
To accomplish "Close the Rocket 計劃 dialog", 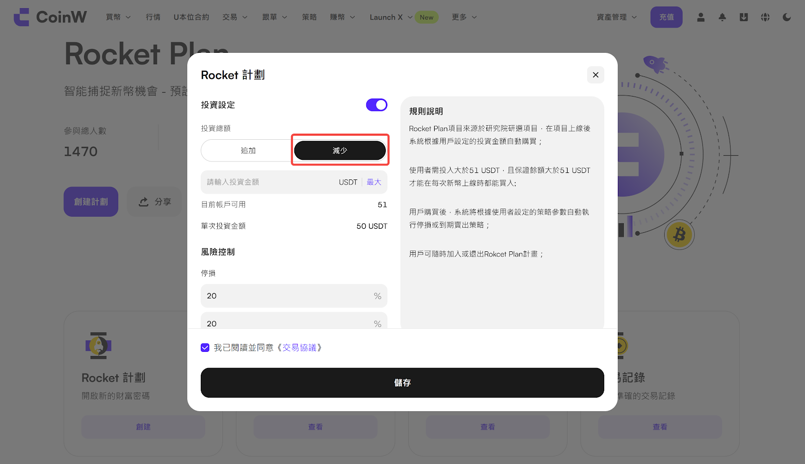I will pos(595,75).
